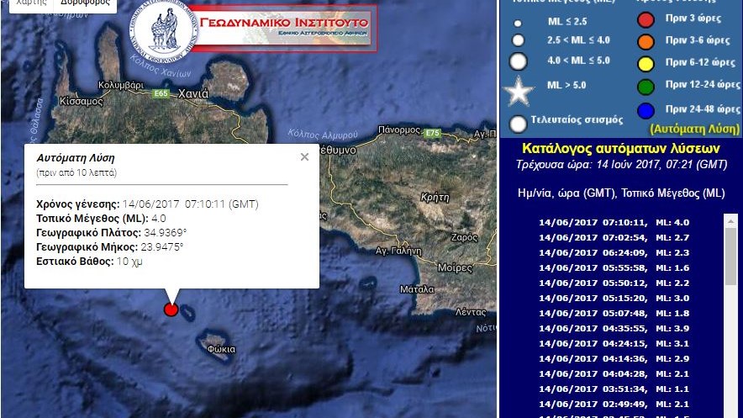Click the Αγ. Γαλήνη label on map
The image size is (743, 418).
(398, 251)
